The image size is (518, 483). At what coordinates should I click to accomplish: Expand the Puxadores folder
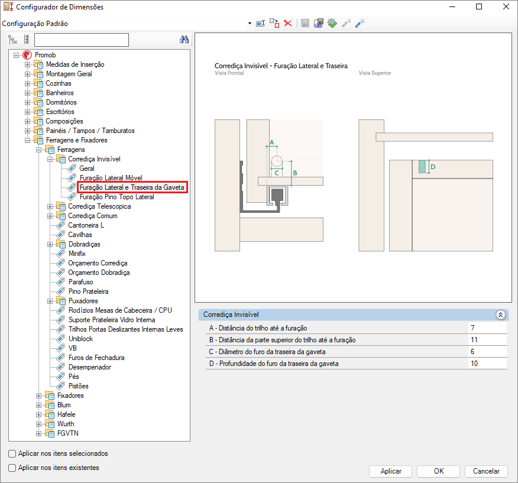50,302
